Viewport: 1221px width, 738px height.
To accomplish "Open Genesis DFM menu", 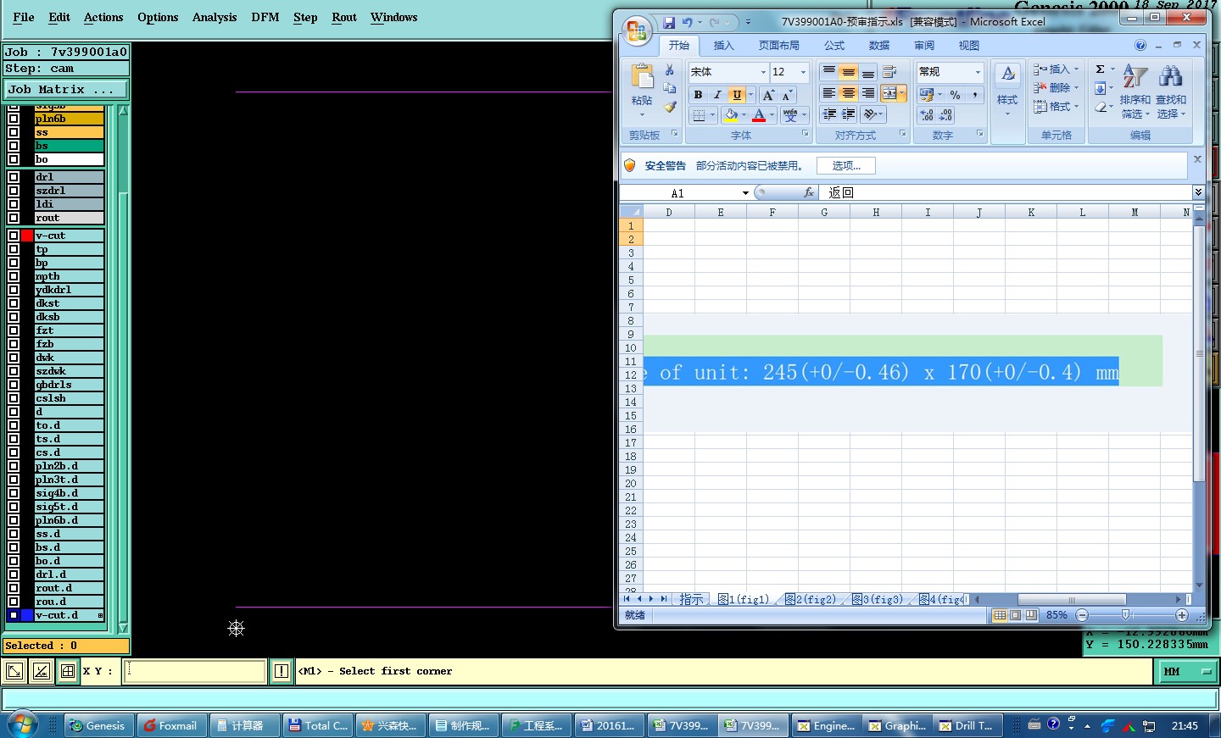I will click(x=265, y=17).
